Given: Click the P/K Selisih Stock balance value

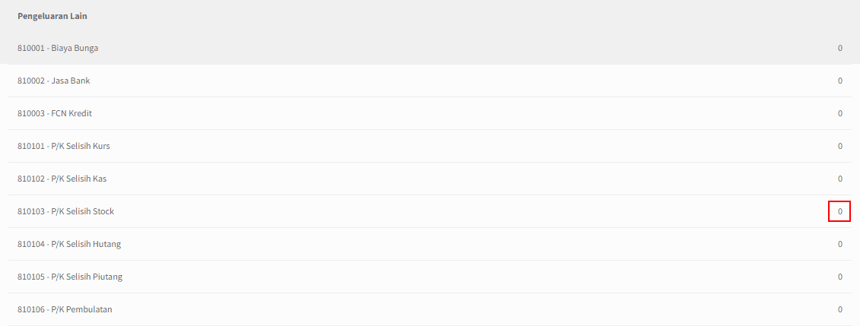Looking at the screenshot, I should pos(839,211).
